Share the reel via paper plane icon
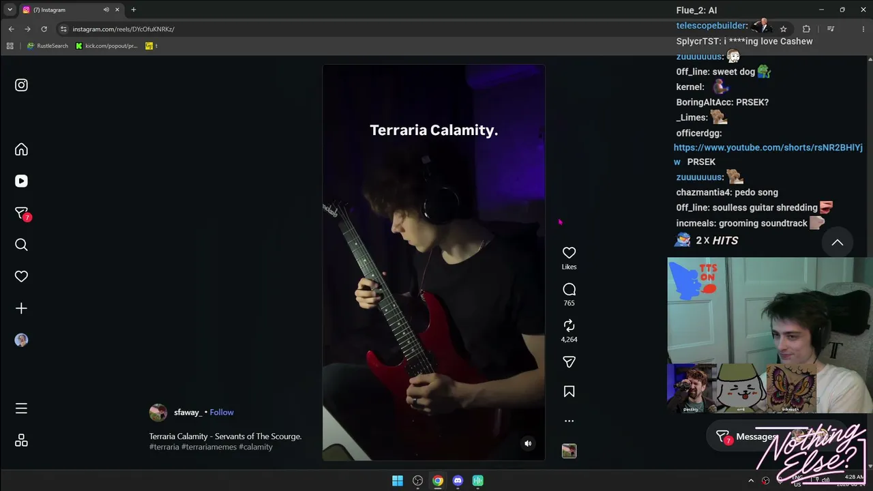The width and height of the screenshot is (873, 491). tap(569, 361)
